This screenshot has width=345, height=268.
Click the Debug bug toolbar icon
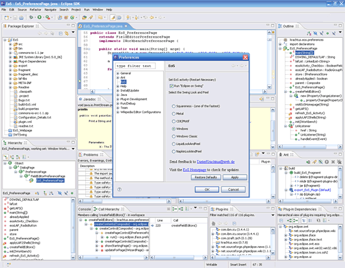[31, 17]
